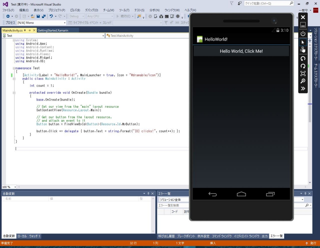Rotate the emulator right
This screenshot has height=248, width=320.
[x=303, y=66]
